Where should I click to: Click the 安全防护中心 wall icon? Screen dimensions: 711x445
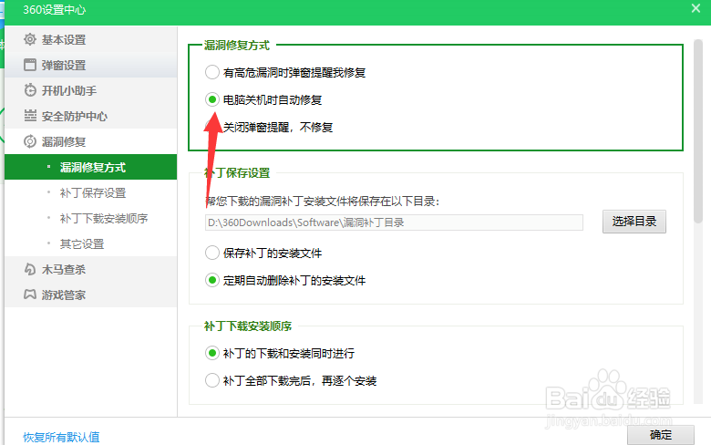tap(30, 116)
